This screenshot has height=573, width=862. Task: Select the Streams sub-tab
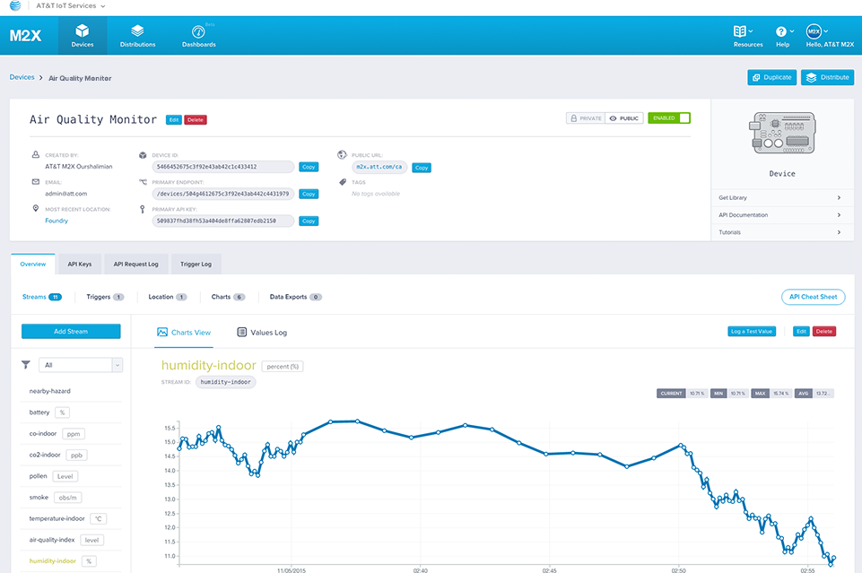[x=42, y=297]
